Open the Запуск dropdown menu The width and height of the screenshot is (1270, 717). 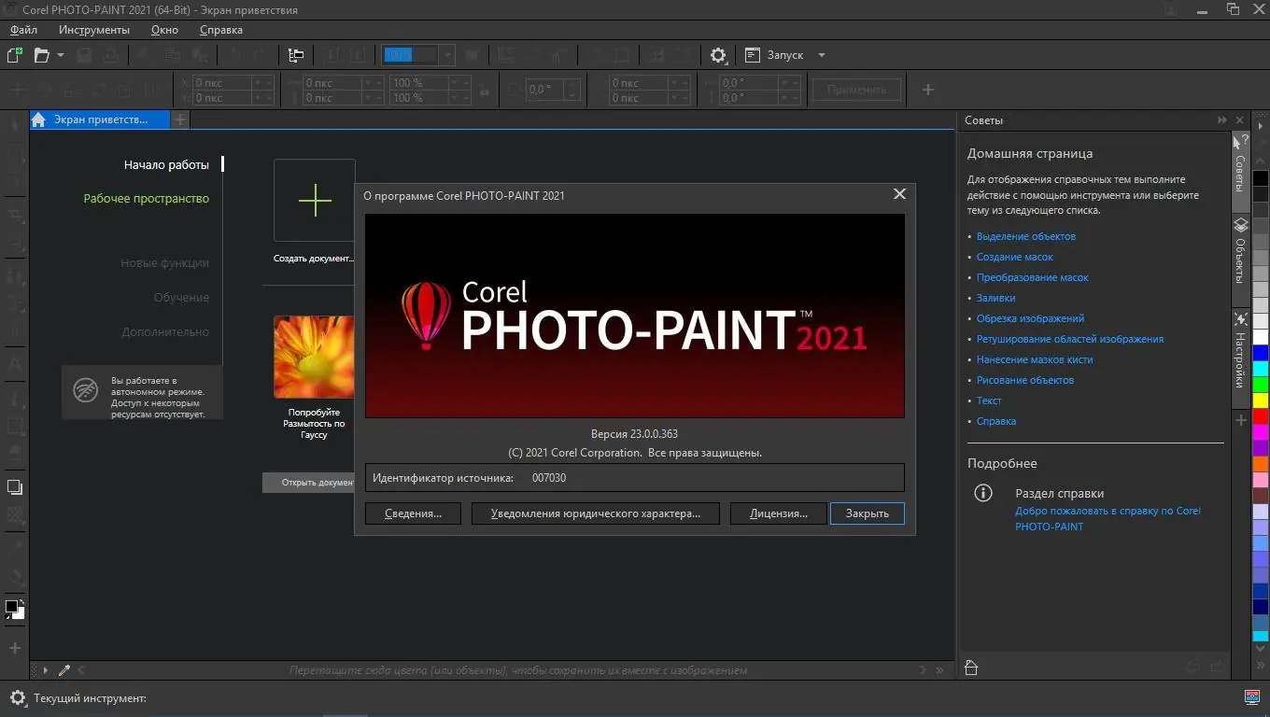821,54
